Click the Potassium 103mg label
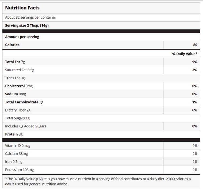The width and height of the screenshot is (203, 189). [x=19, y=170]
